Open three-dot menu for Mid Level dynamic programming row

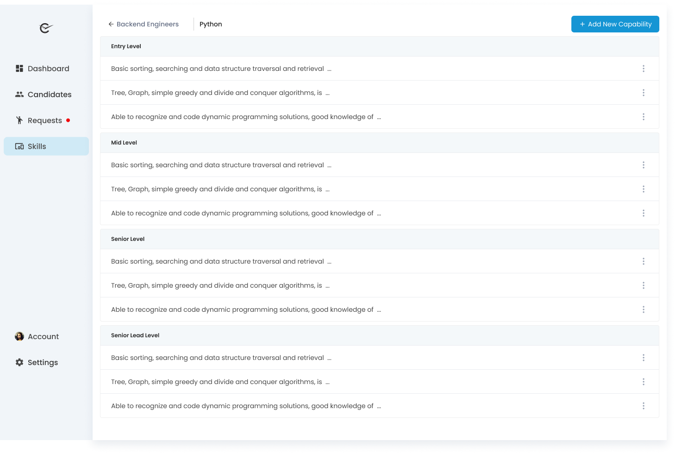click(x=644, y=213)
